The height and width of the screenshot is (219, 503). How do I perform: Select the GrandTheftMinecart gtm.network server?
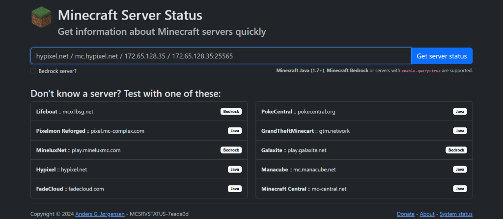(x=364, y=131)
